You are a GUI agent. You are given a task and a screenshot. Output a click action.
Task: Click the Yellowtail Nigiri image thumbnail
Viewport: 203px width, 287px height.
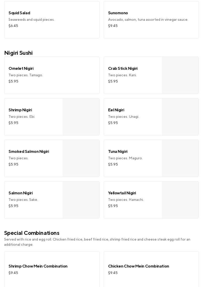point(180,200)
